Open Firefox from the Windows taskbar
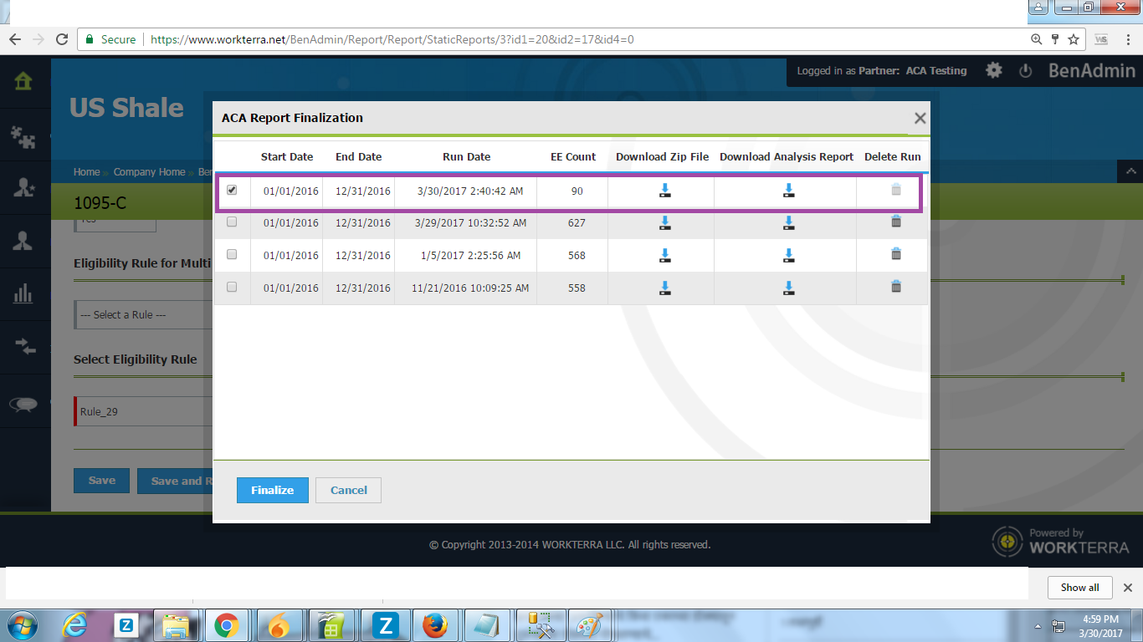This screenshot has height=642, width=1143. click(x=433, y=625)
